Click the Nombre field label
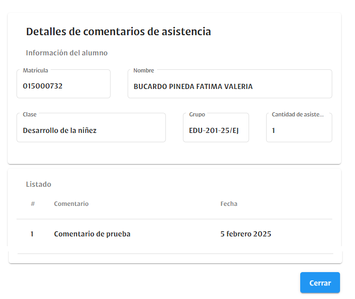This screenshot has height=299, width=355. coord(144,70)
